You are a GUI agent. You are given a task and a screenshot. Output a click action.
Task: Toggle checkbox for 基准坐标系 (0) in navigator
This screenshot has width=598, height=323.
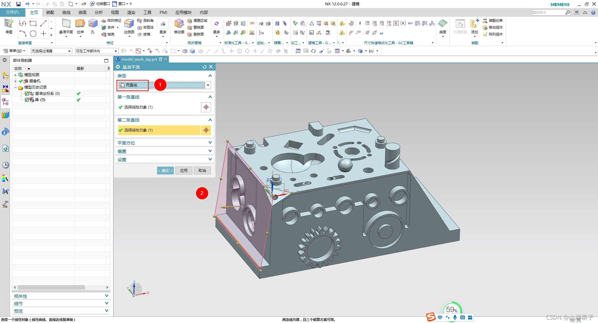(27, 94)
